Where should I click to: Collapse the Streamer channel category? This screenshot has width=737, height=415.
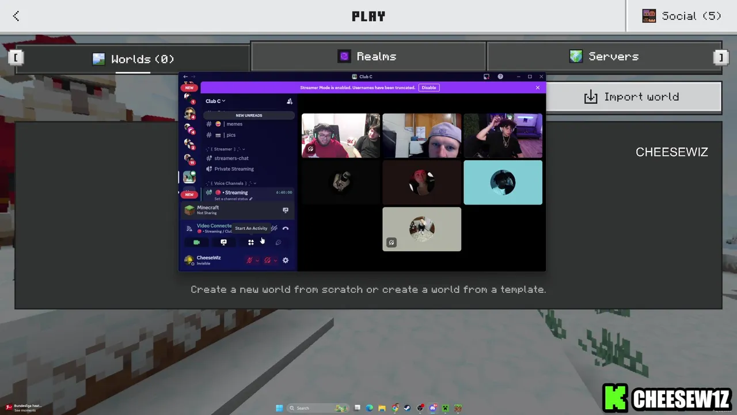[x=226, y=149]
